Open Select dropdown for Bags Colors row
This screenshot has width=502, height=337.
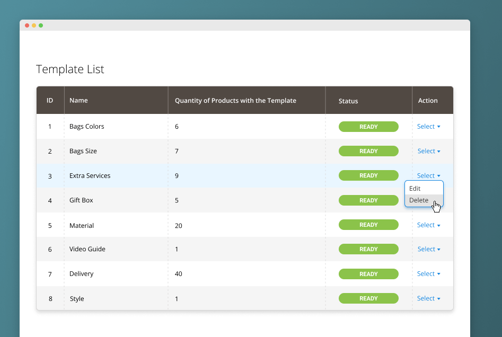[428, 127]
